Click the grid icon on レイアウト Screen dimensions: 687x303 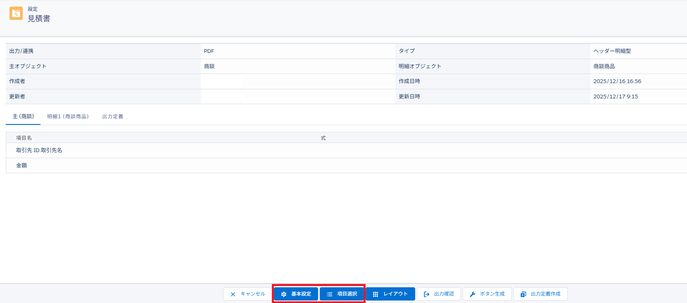376,294
